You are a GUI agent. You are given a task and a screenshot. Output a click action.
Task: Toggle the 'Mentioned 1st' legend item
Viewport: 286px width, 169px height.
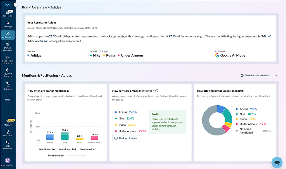(x=47, y=149)
